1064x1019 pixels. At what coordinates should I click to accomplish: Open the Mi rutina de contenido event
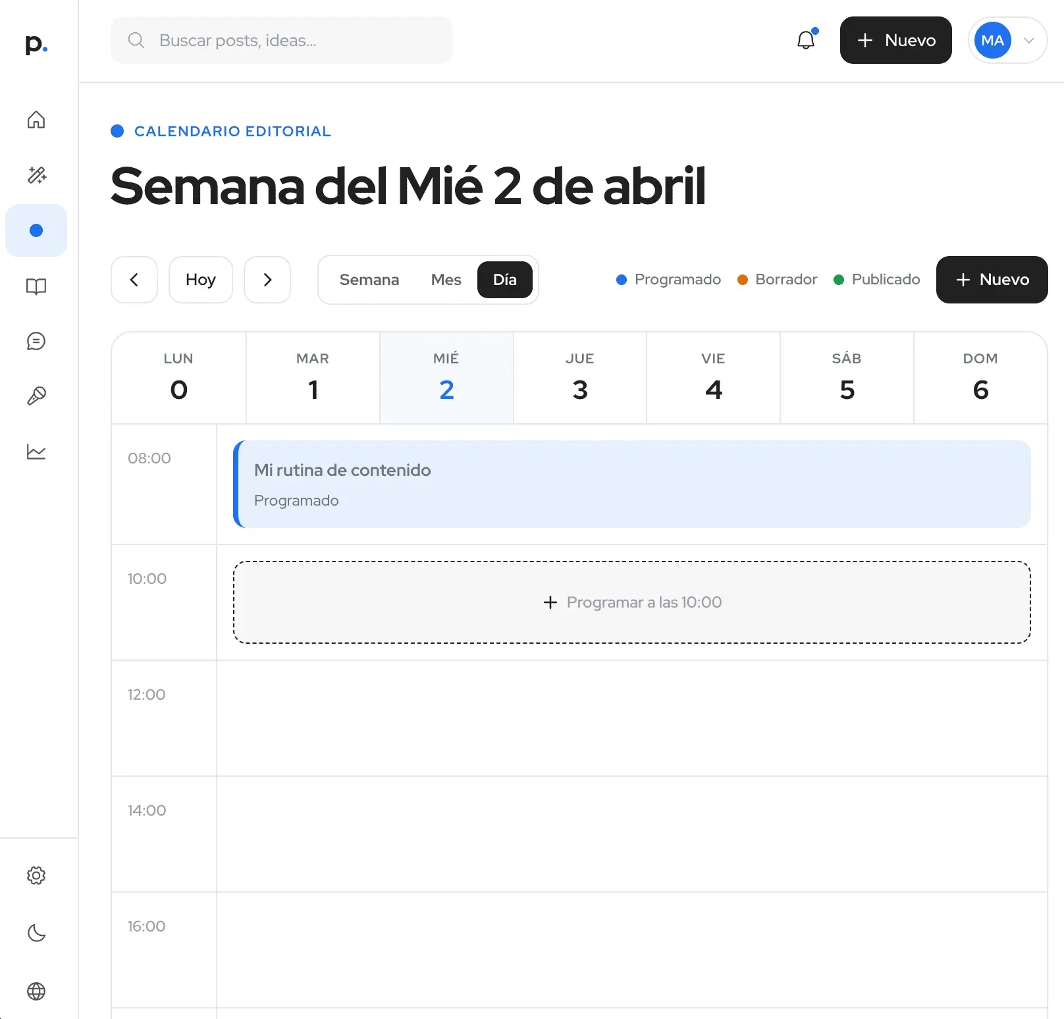(632, 484)
